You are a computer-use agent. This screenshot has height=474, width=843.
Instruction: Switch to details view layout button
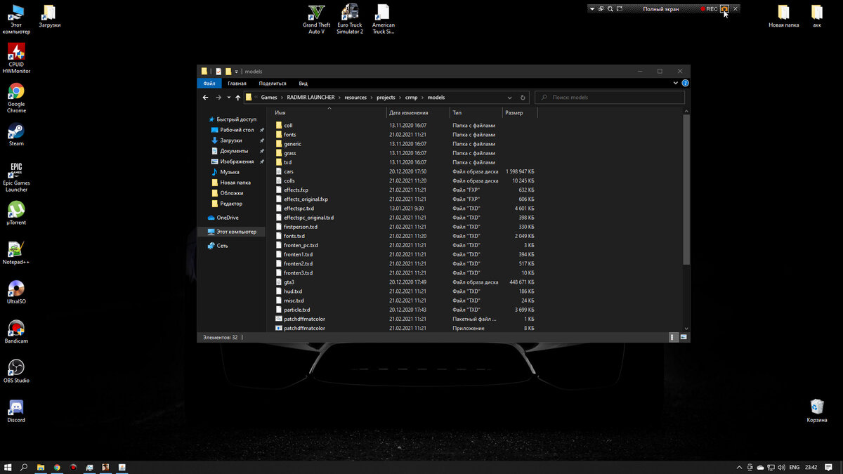[x=673, y=338]
